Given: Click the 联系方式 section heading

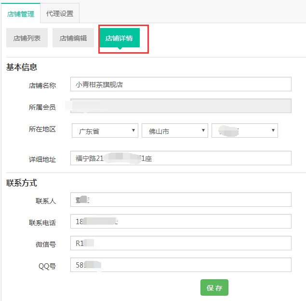Looking at the screenshot, I should tap(22, 183).
